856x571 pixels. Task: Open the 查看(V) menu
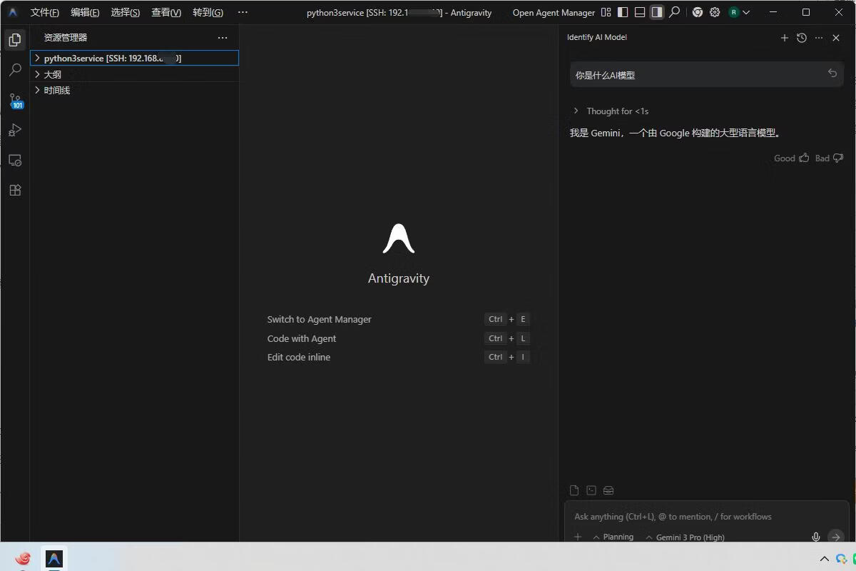pos(166,12)
